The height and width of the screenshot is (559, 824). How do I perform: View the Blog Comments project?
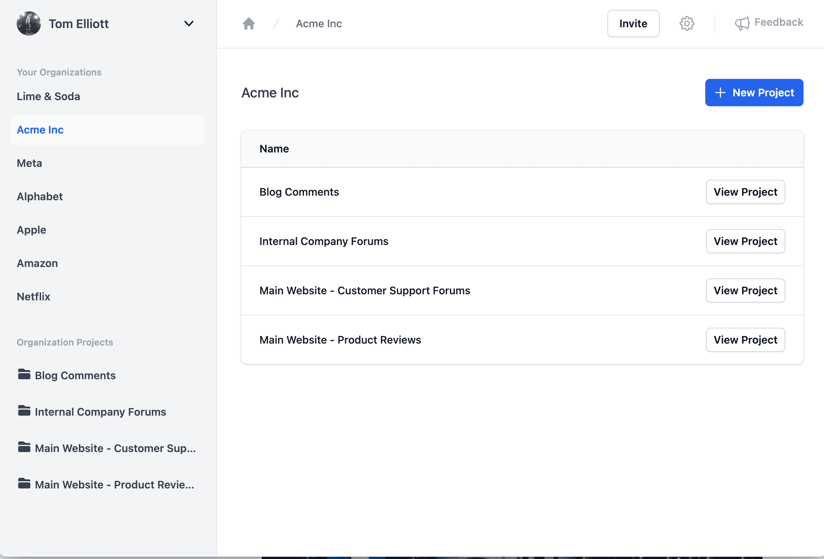coord(745,192)
